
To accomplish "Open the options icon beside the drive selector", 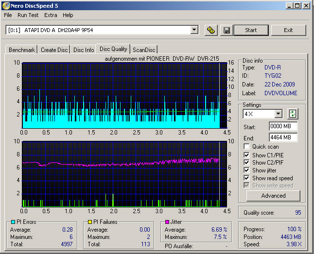I will tap(210, 30).
